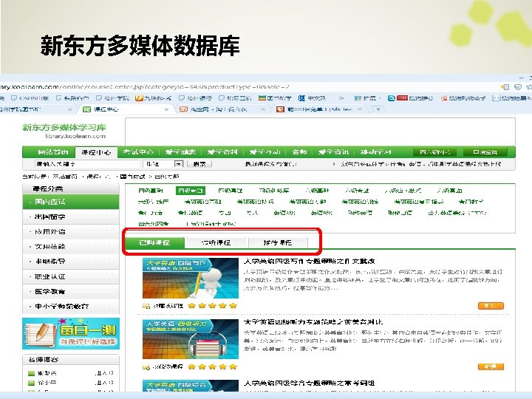The image size is (532, 399).
Task: Open the dropdown arrow beside the search field
Action: (179, 164)
